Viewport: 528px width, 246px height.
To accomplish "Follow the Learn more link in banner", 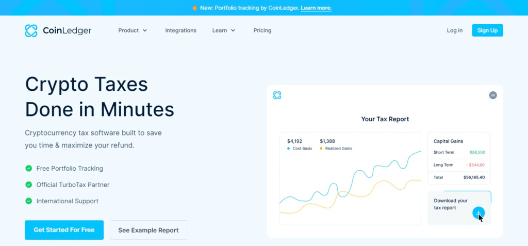I will tap(316, 8).
